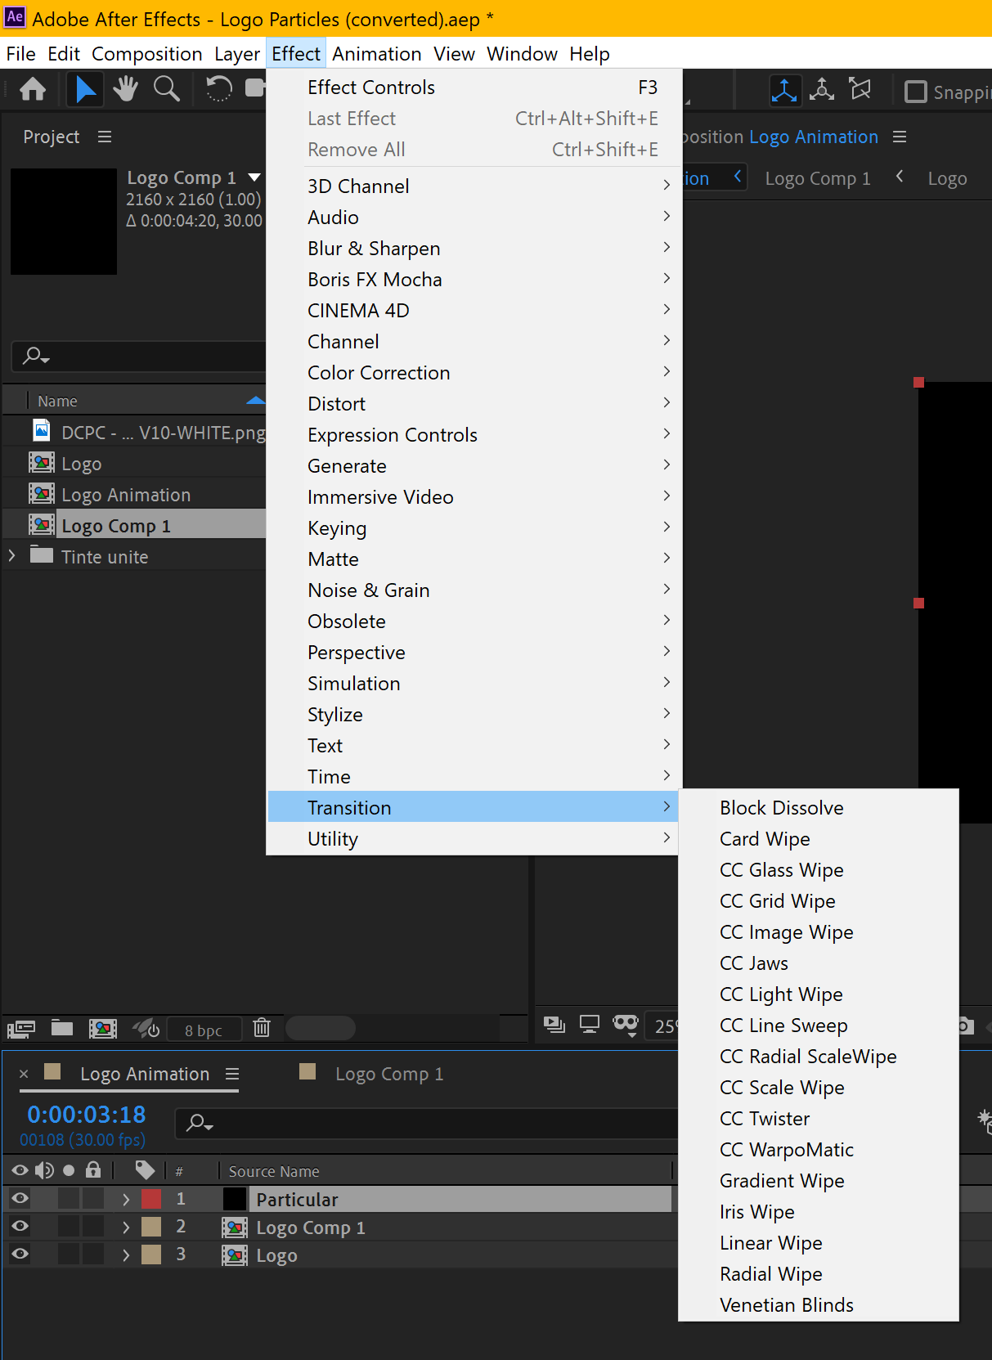Viewport: 992px width, 1360px height.
Task: Click Interpret Footage icon in Project panel
Action: [21, 1028]
